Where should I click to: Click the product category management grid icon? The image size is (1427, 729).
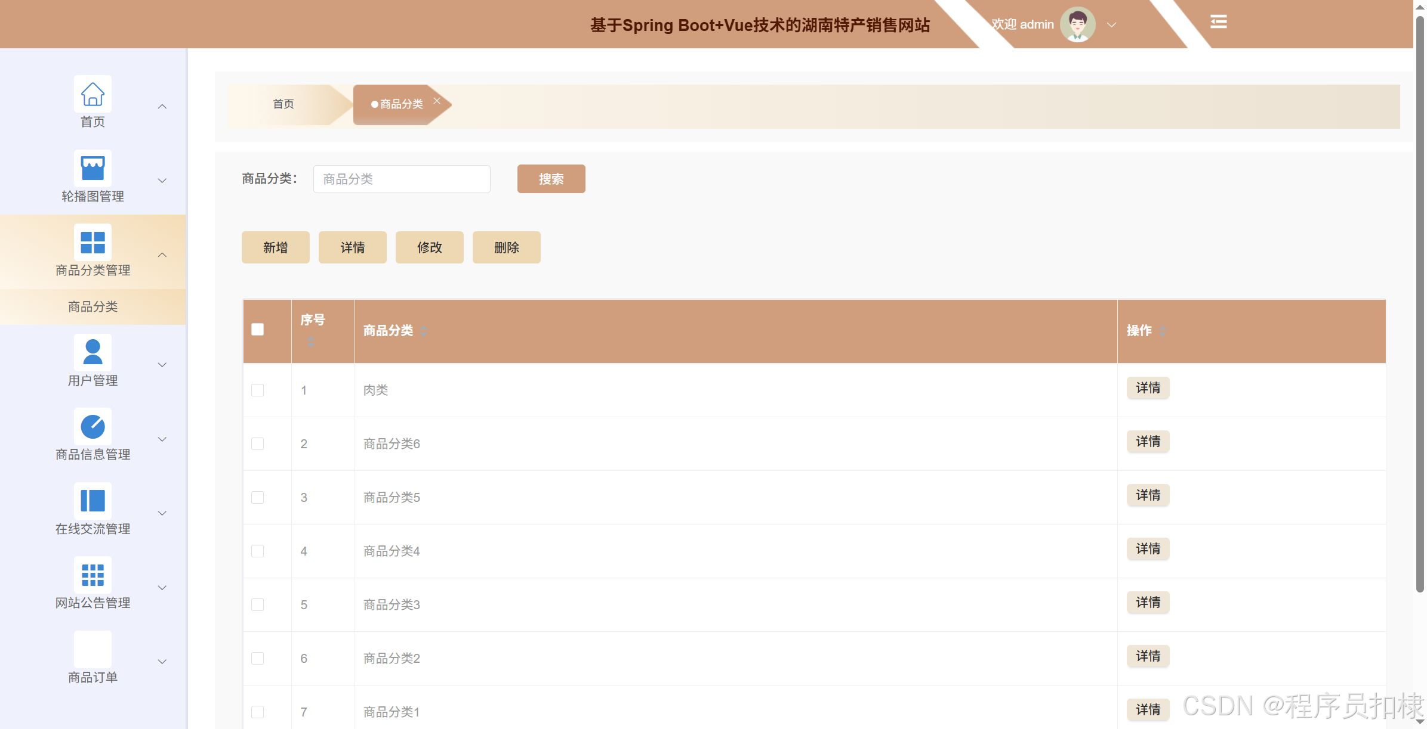[x=93, y=243]
